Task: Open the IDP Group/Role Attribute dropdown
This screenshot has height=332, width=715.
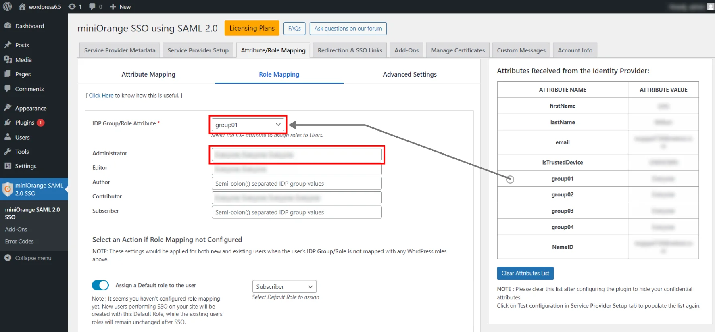Action: point(248,125)
